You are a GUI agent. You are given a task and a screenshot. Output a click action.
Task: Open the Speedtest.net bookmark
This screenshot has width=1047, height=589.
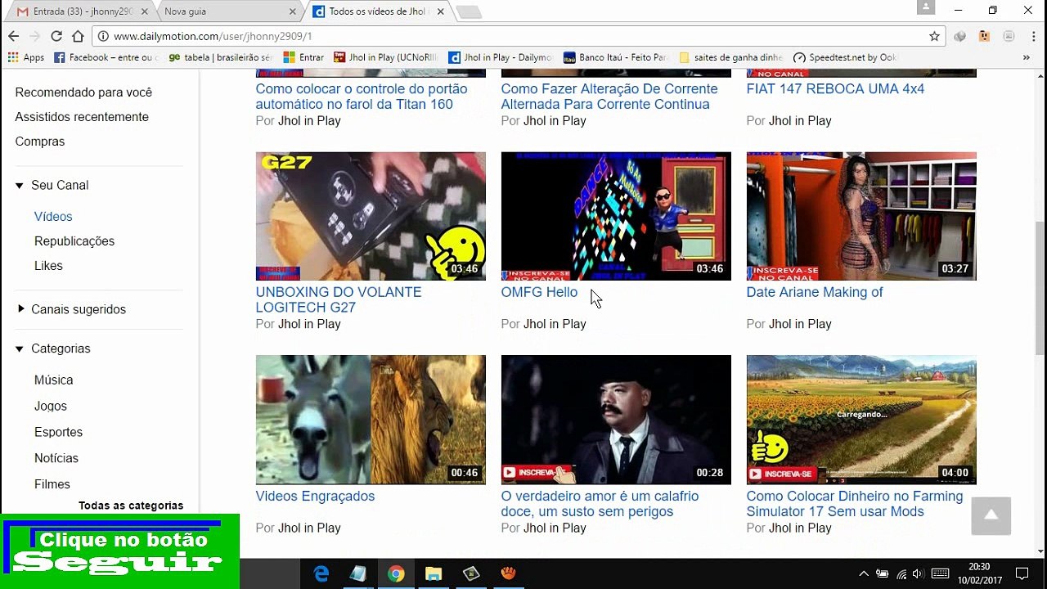tap(845, 57)
